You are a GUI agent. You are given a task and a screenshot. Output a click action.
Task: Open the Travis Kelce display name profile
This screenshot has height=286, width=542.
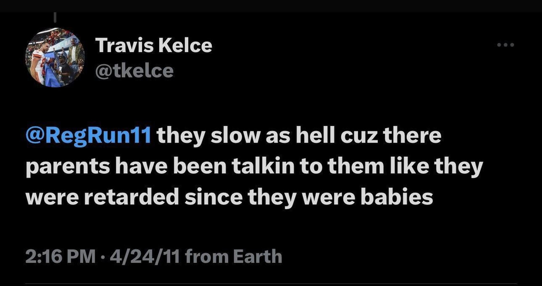tap(154, 45)
